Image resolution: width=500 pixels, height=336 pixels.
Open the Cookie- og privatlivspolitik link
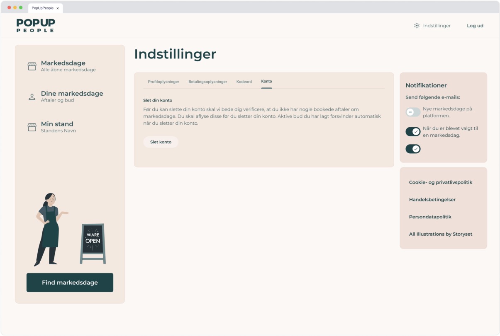pos(440,182)
